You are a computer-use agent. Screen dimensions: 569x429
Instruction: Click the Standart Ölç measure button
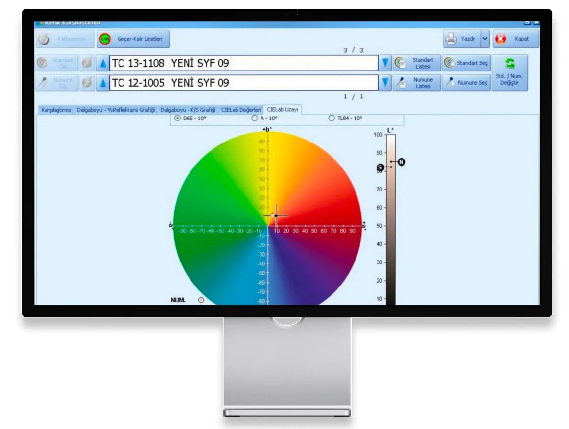click(57, 63)
